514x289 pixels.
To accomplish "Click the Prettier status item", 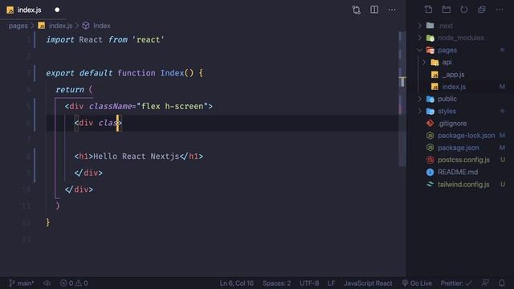I will 456,283.
